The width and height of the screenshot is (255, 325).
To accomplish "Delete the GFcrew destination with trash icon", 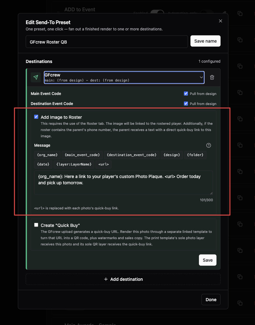I will pyautogui.click(x=212, y=77).
